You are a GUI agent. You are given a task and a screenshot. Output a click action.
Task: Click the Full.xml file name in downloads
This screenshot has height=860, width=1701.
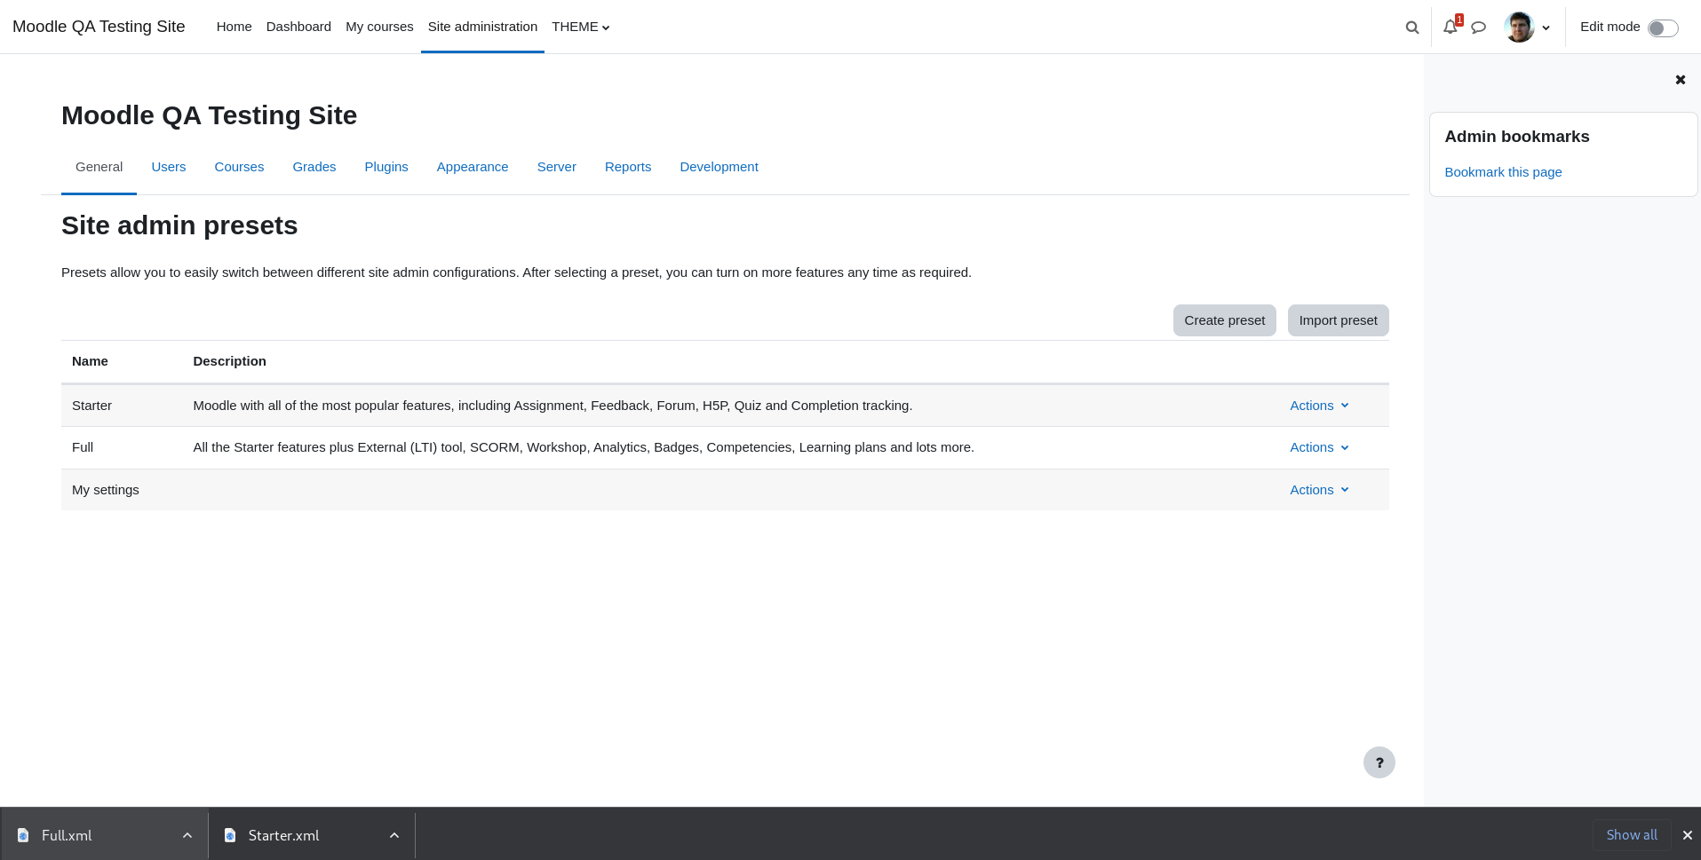pos(67,835)
